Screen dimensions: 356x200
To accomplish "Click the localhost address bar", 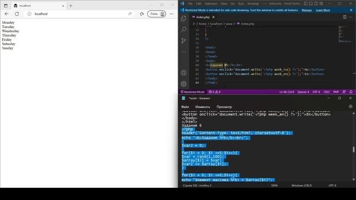I will click(80, 14).
